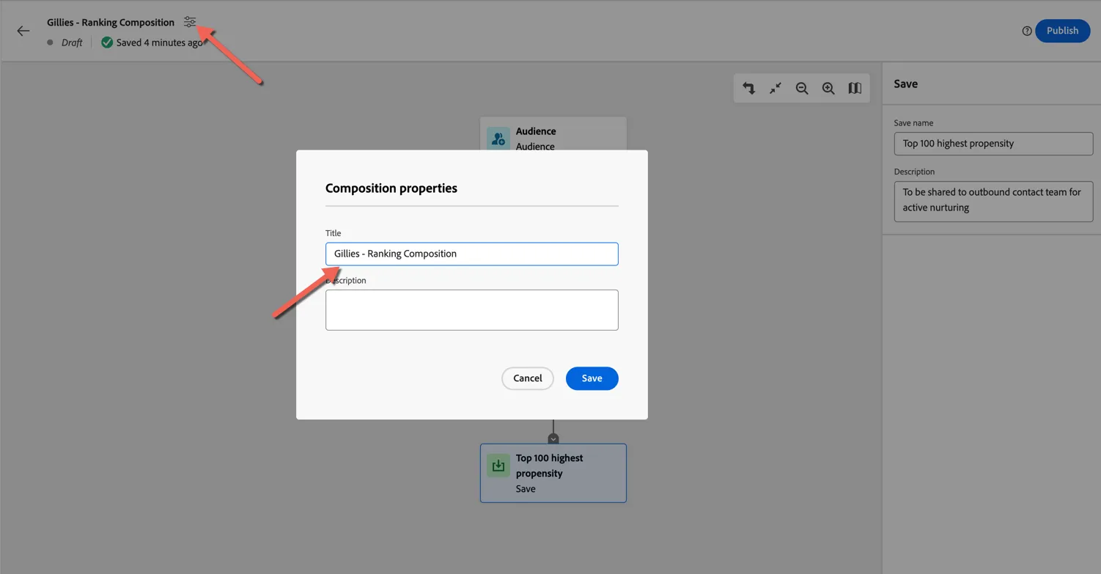Select the green Save node icon
The height and width of the screenshot is (574, 1101).
[498, 466]
